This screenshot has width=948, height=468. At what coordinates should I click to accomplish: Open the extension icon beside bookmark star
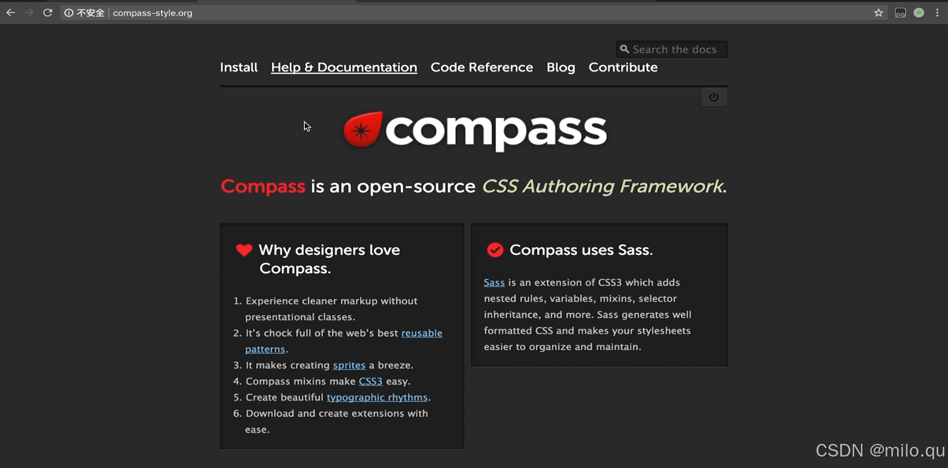(x=900, y=13)
